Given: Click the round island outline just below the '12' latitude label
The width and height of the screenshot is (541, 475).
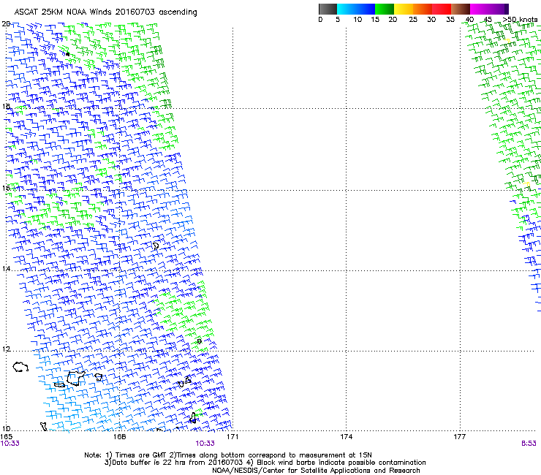Looking at the screenshot, I should (x=20, y=367).
